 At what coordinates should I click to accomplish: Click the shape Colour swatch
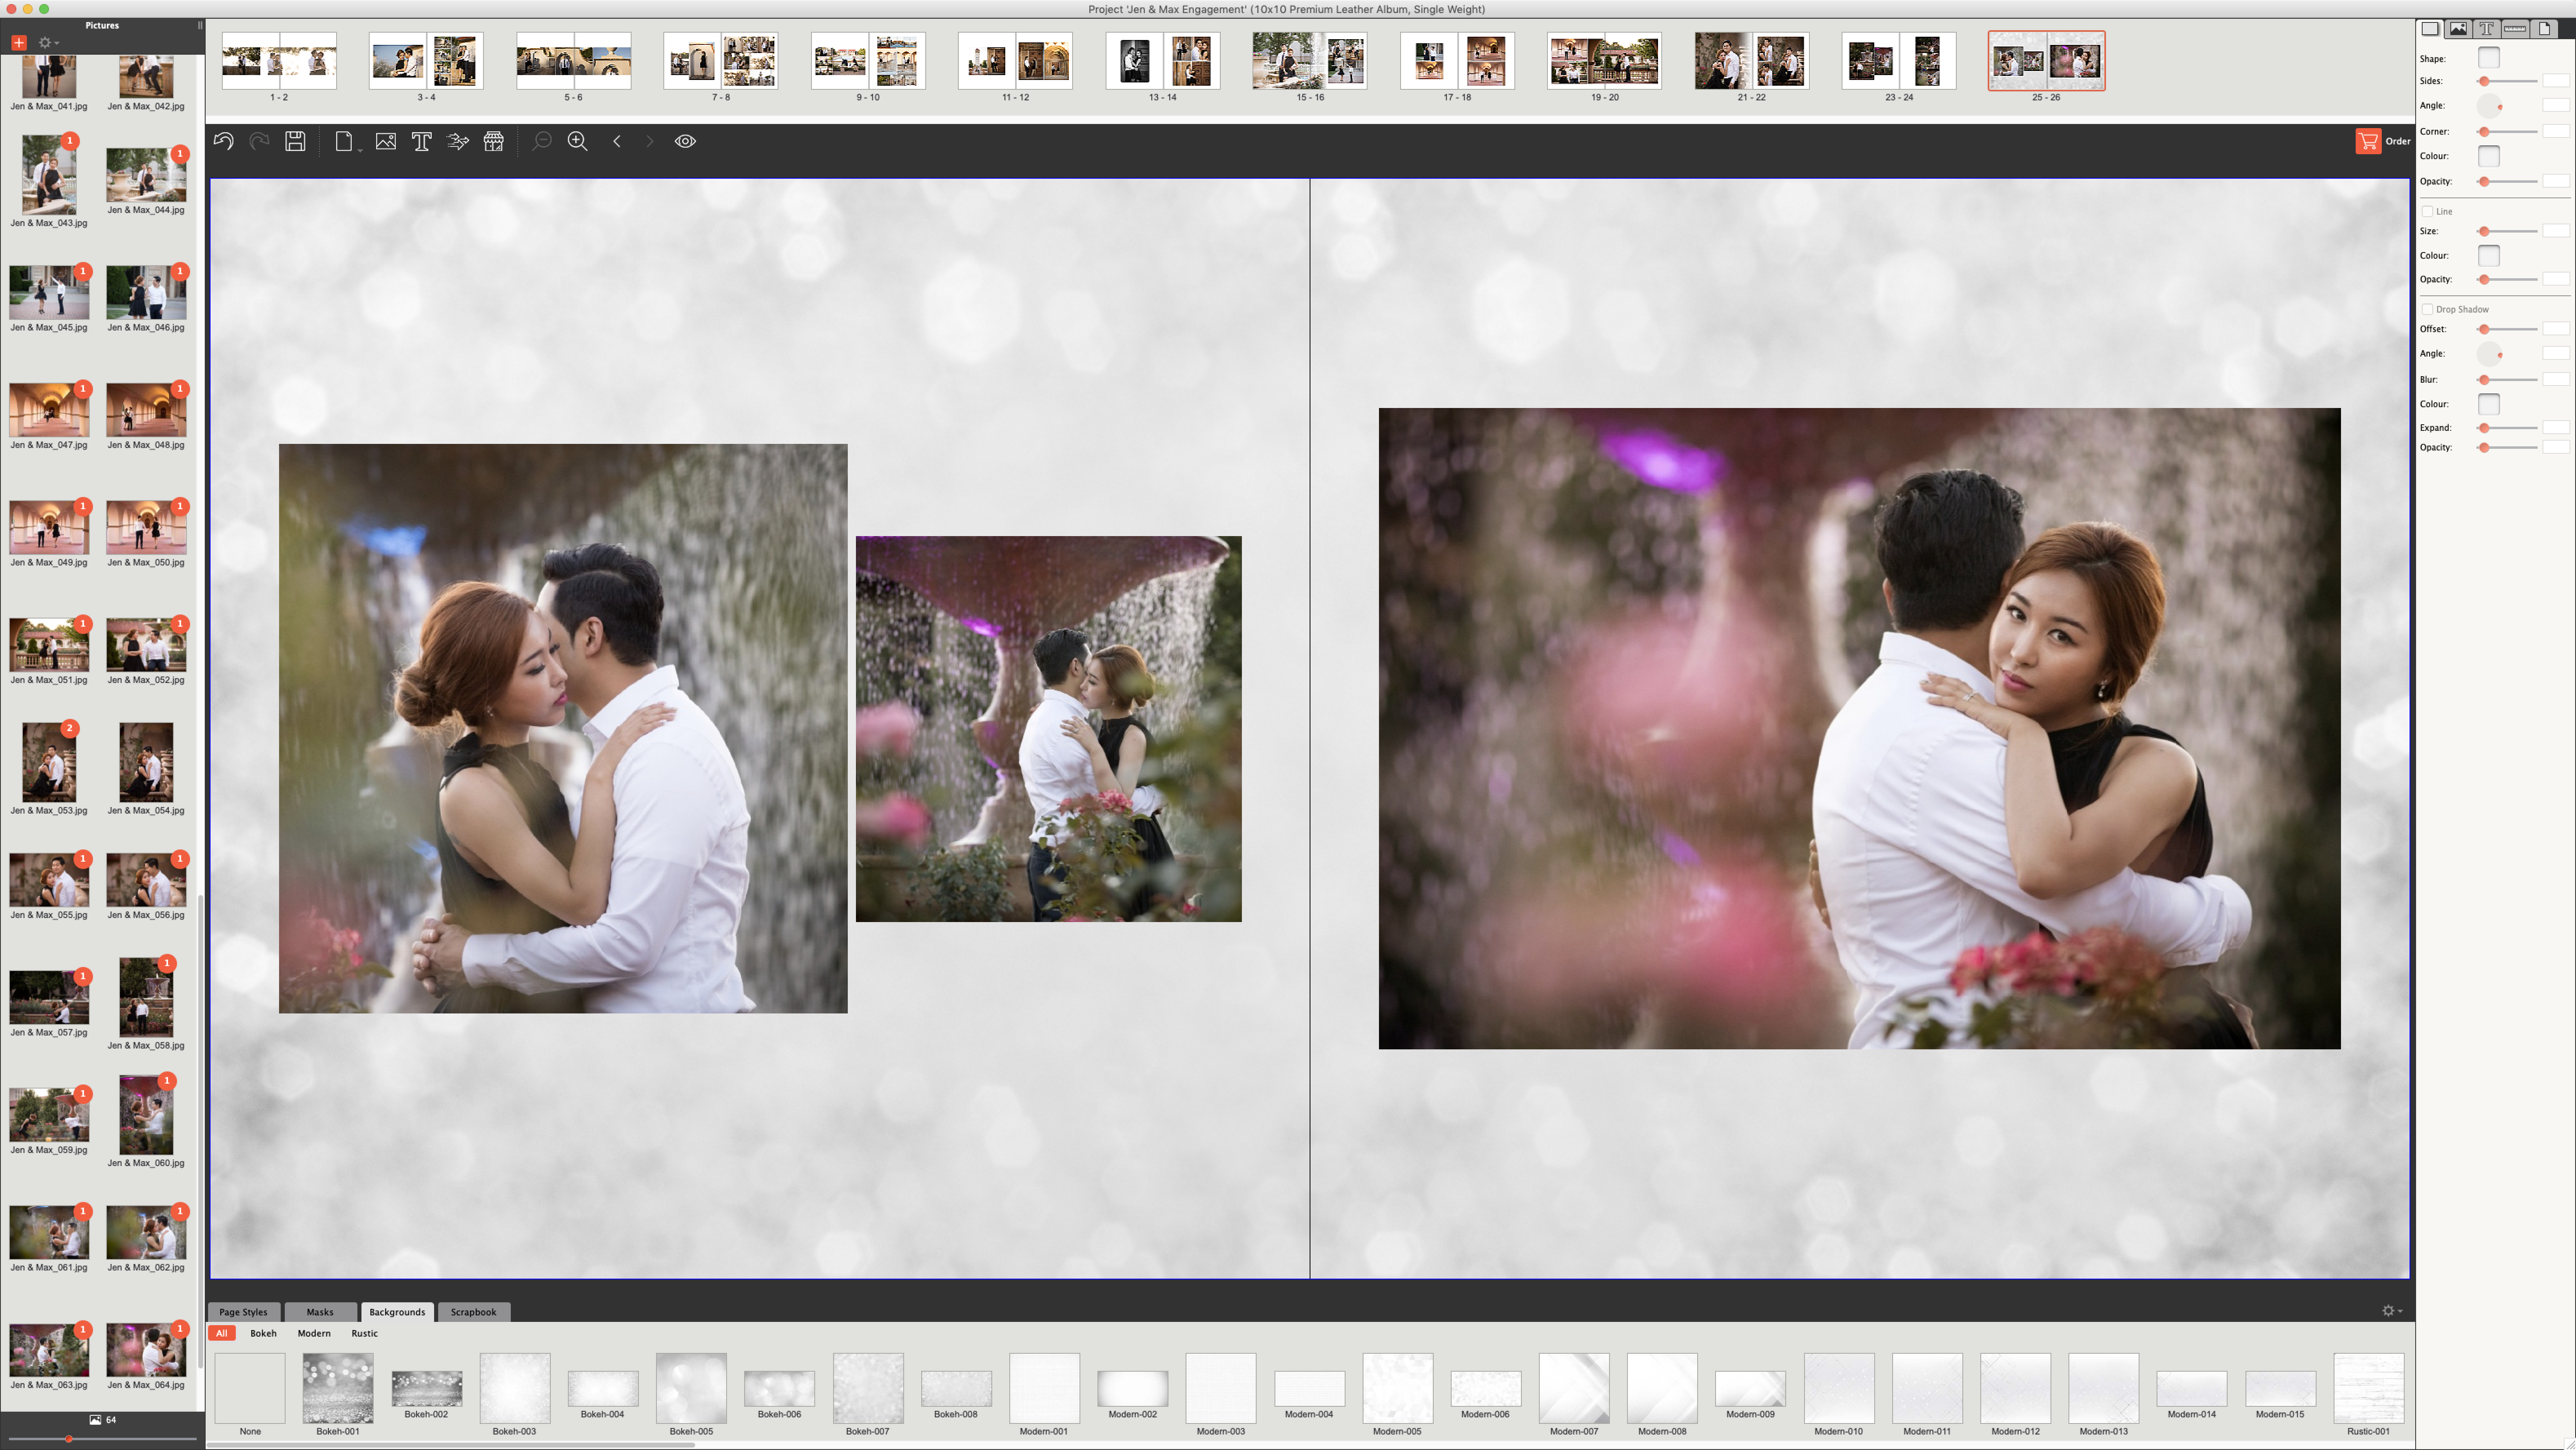2489,156
